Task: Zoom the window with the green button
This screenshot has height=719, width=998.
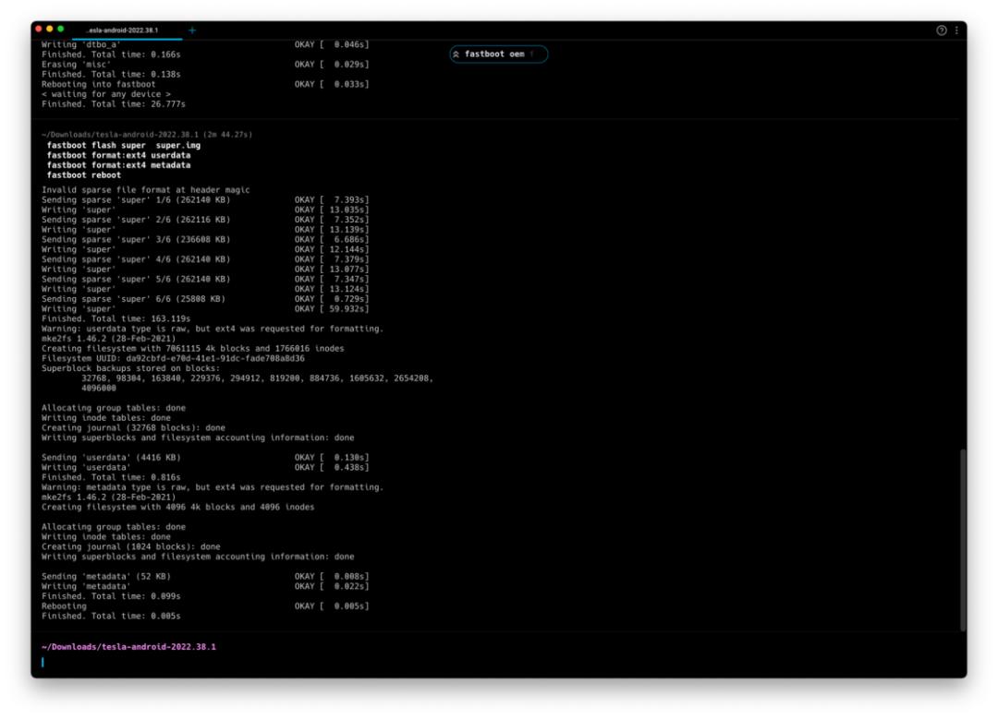Action: tap(60, 29)
